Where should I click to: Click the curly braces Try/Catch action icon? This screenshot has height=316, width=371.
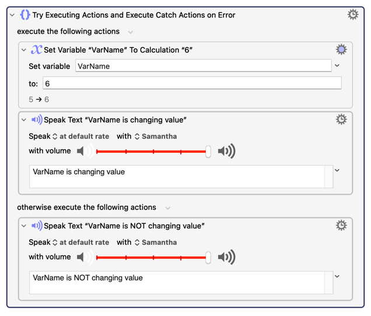(x=25, y=15)
